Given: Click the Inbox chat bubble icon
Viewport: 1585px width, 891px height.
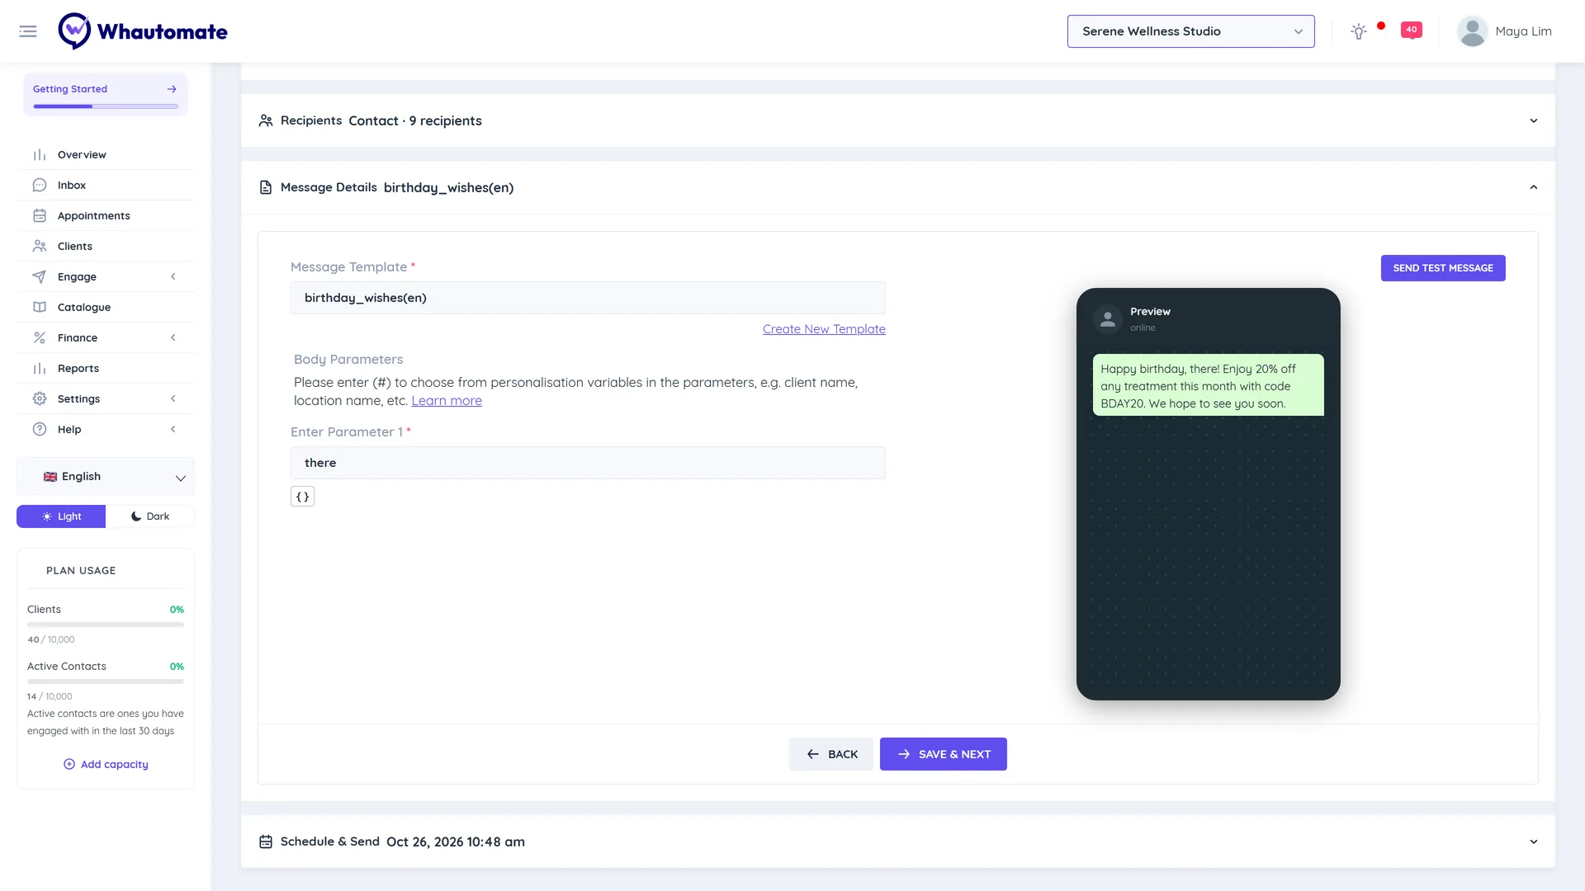Looking at the screenshot, I should click(40, 186).
